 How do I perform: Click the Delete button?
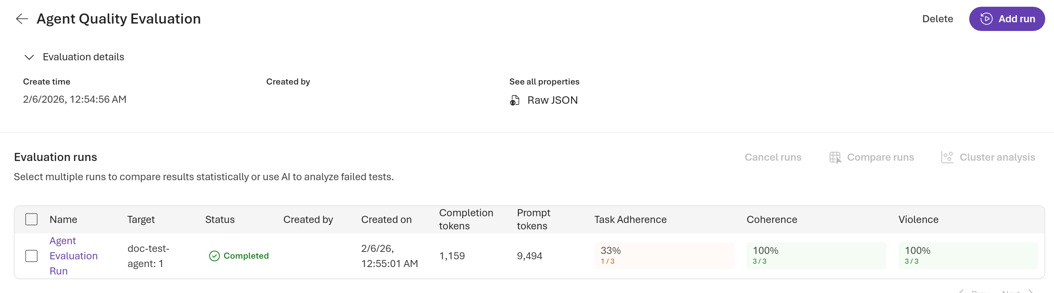coord(937,19)
